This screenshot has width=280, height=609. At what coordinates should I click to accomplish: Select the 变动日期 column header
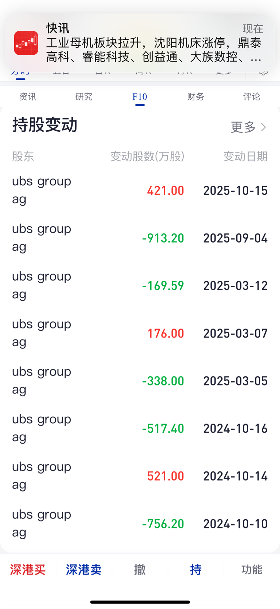click(245, 157)
